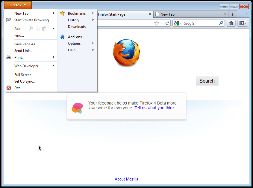Close the Firefox Start Page tab
Screen dimensions: 253x188
(150, 14)
